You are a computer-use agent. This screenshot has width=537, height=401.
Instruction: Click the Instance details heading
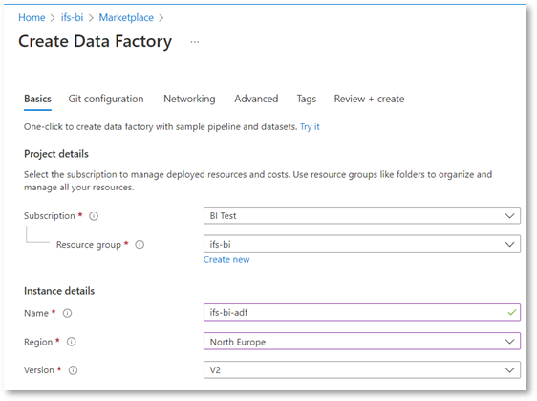[59, 291]
